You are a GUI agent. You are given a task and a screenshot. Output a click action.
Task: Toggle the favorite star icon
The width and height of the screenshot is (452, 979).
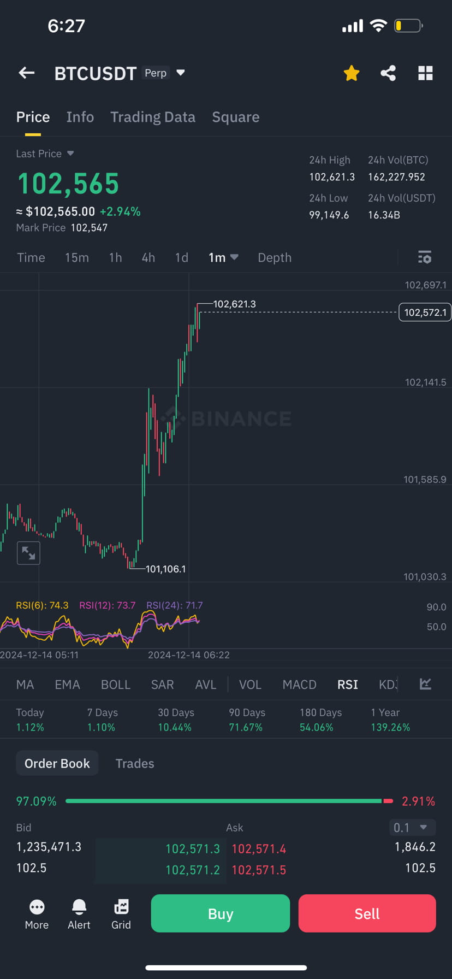pos(352,73)
